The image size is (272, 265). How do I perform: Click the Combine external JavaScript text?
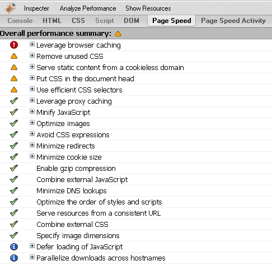[82, 180]
